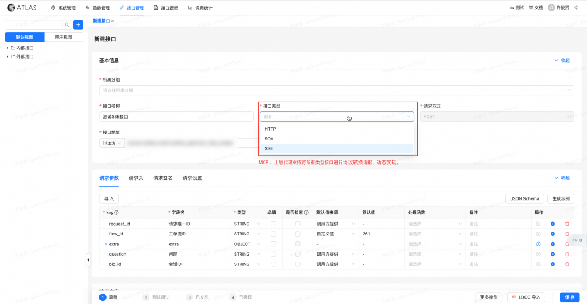
Task: Click the 更多操作 button
Action: pos(489,297)
